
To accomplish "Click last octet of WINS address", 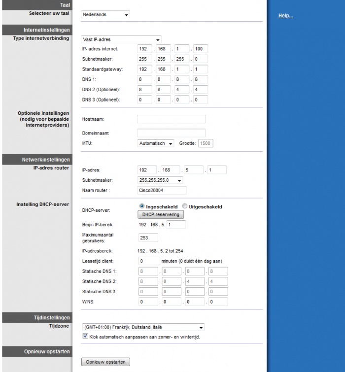I will click(218, 302).
